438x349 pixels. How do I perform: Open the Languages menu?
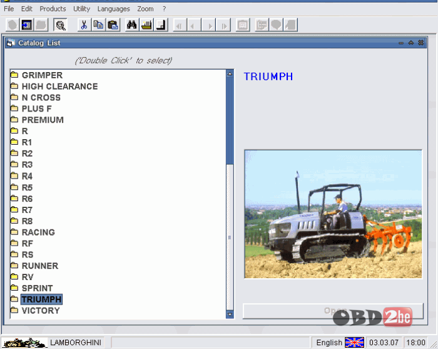click(114, 9)
